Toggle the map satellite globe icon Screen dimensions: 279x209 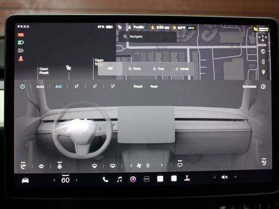(263, 51)
